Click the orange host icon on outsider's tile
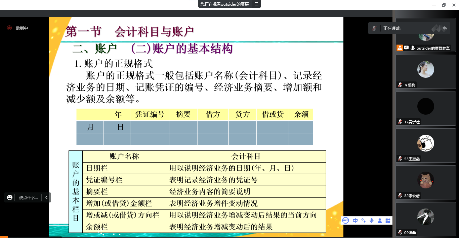Image resolution: width=459 pixels, height=238 pixels. [x=400, y=48]
